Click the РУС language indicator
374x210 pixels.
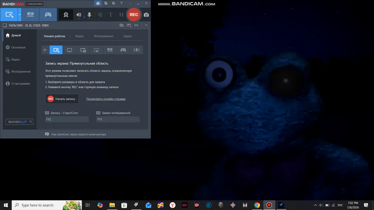coord(340,205)
